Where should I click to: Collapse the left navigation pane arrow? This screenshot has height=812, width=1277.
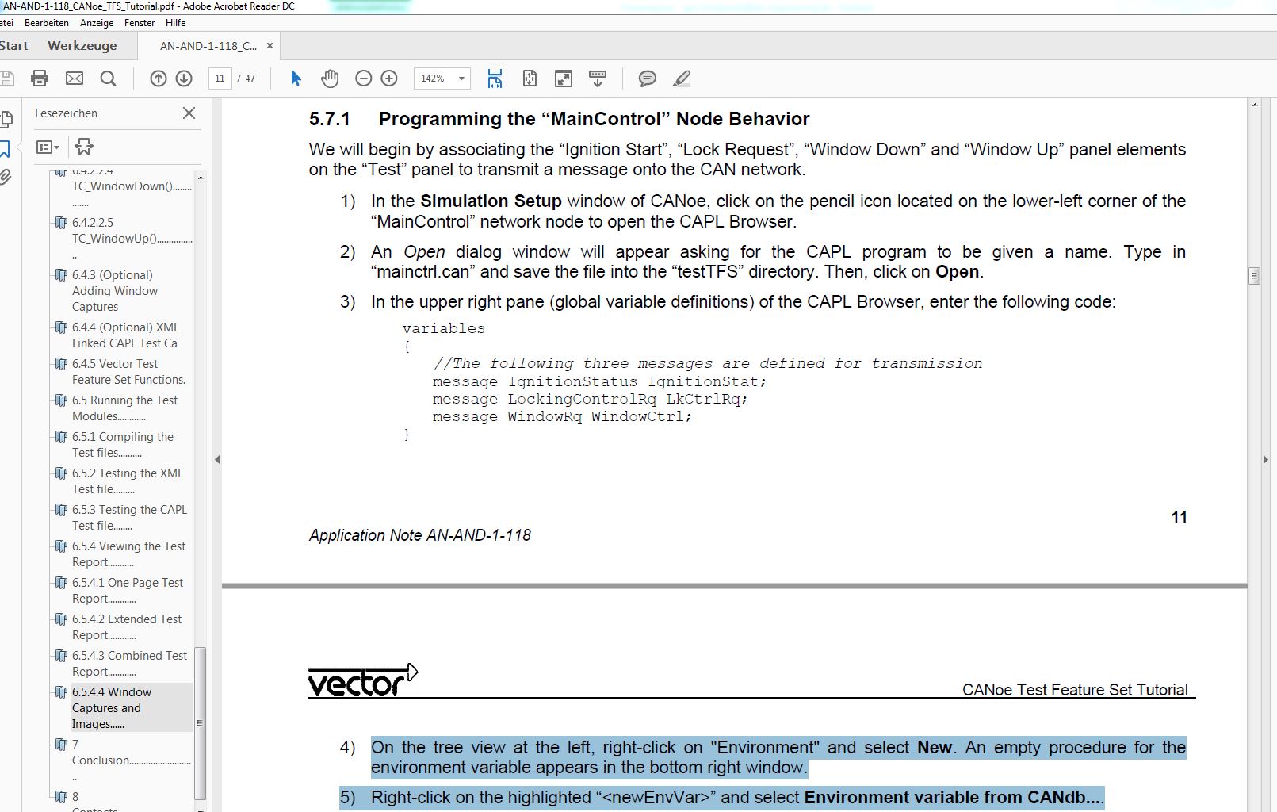[x=217, y=459]
